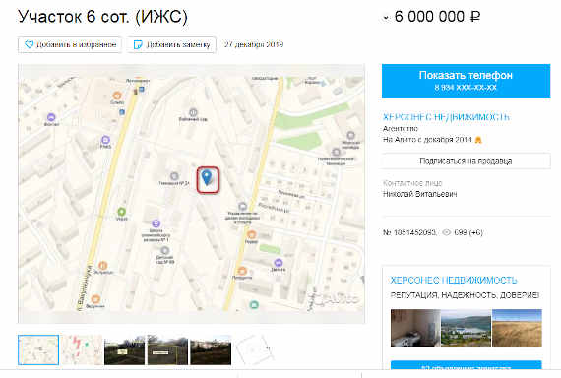Select the teal marker at the map bottom
Image resolution: width=561 pixels, height=378 pixels.
click(x=254, y=305)
